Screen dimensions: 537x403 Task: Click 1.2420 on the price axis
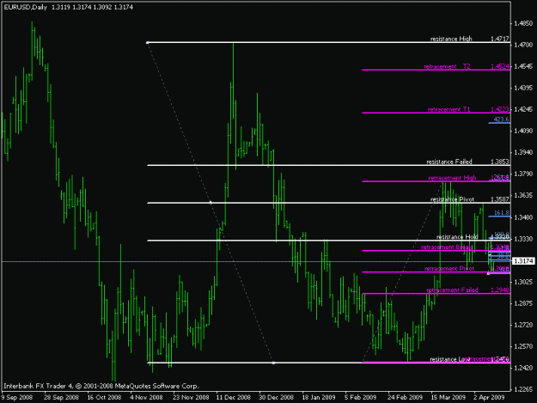coord(523,368)
